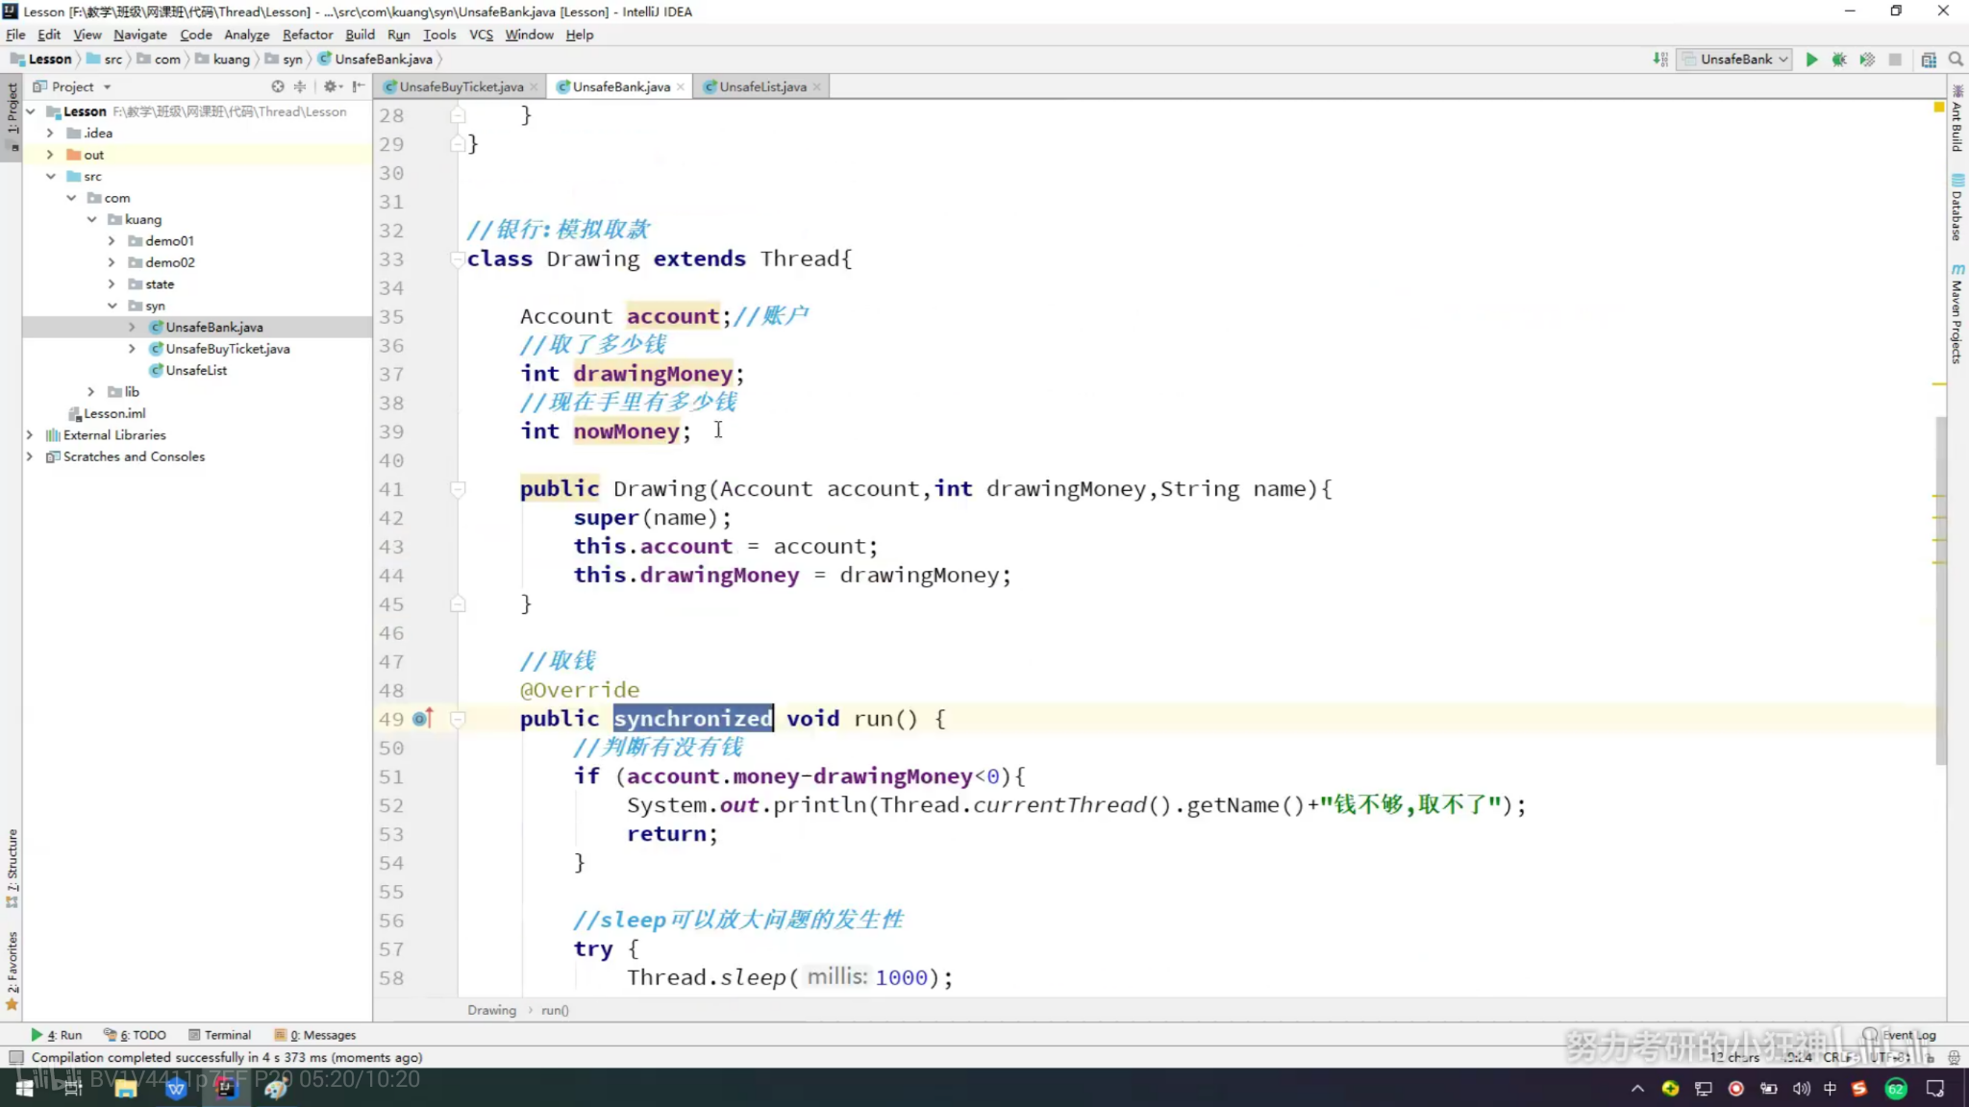The width and height of the screenshot is (1969, 1107).
Task: Click syn in the navigation breadcrumb
Action: click(x=285, y=60)
